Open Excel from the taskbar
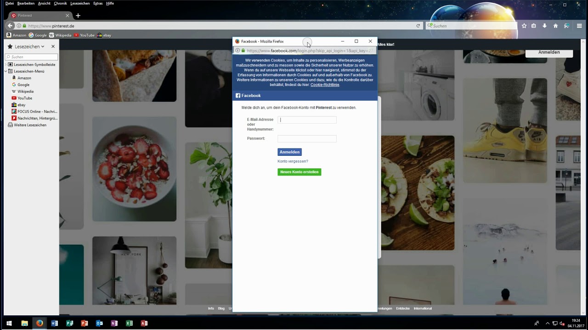Viewport: 588px width, 330px height. point(129,323)
